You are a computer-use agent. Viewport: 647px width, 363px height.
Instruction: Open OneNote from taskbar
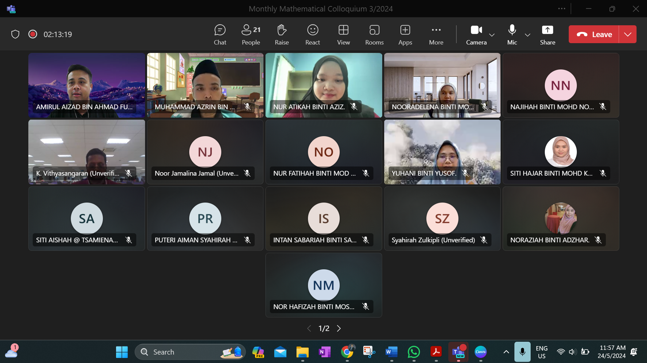click(x=325, y=352)
